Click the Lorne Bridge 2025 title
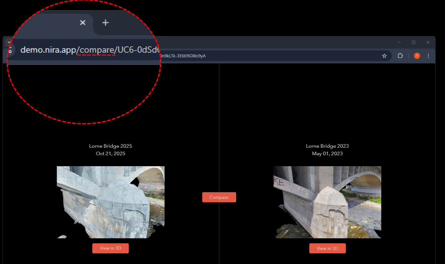Viewport: 445px width, 264px height. tap(111, 146)
